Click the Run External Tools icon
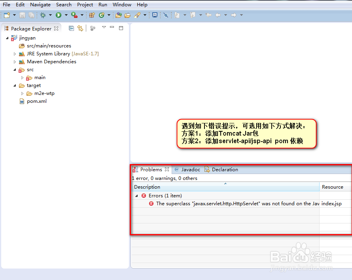 click(x=74, y=15)
